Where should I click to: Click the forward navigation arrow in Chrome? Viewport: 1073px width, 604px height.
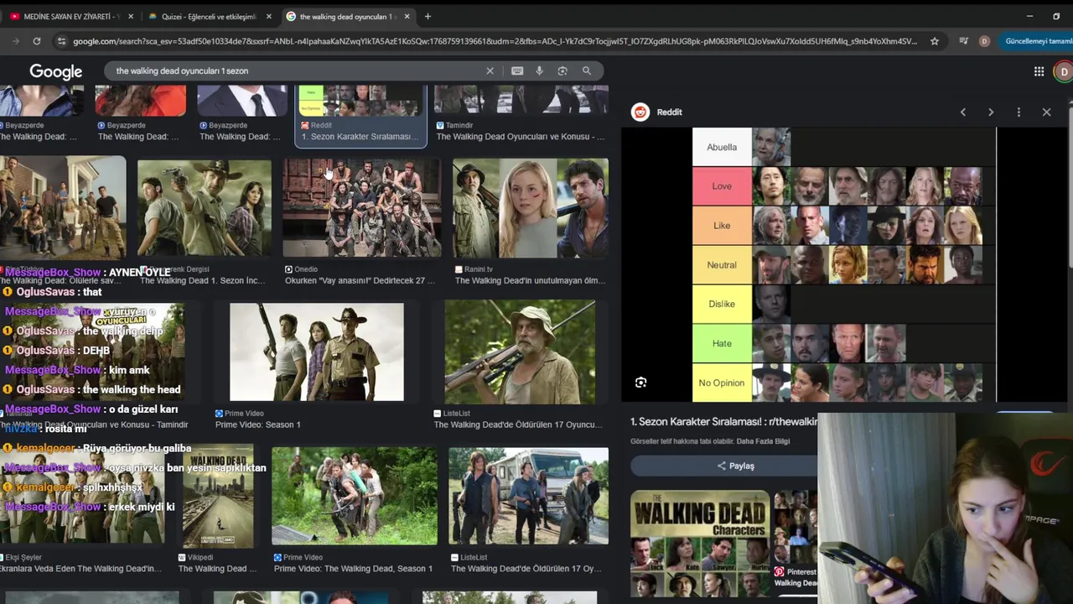[x=15, y=41]
